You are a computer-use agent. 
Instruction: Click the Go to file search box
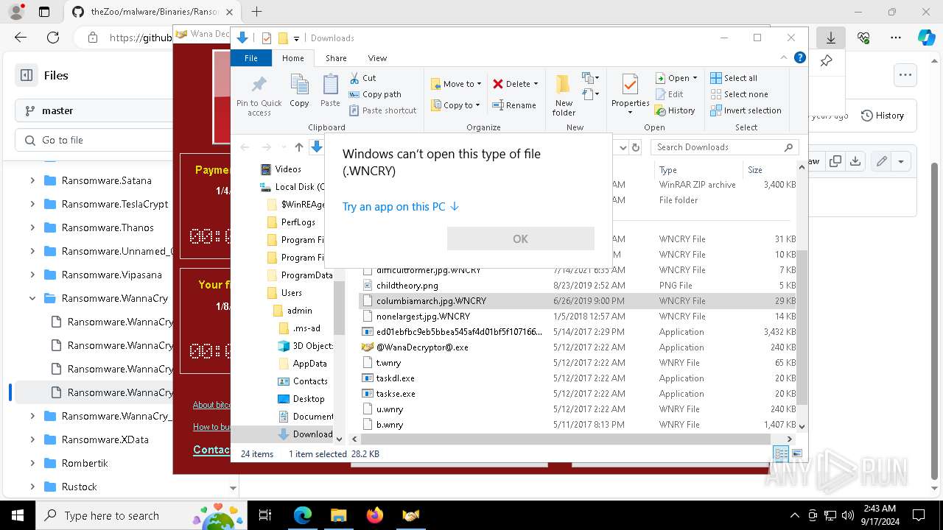click(94, 140)
